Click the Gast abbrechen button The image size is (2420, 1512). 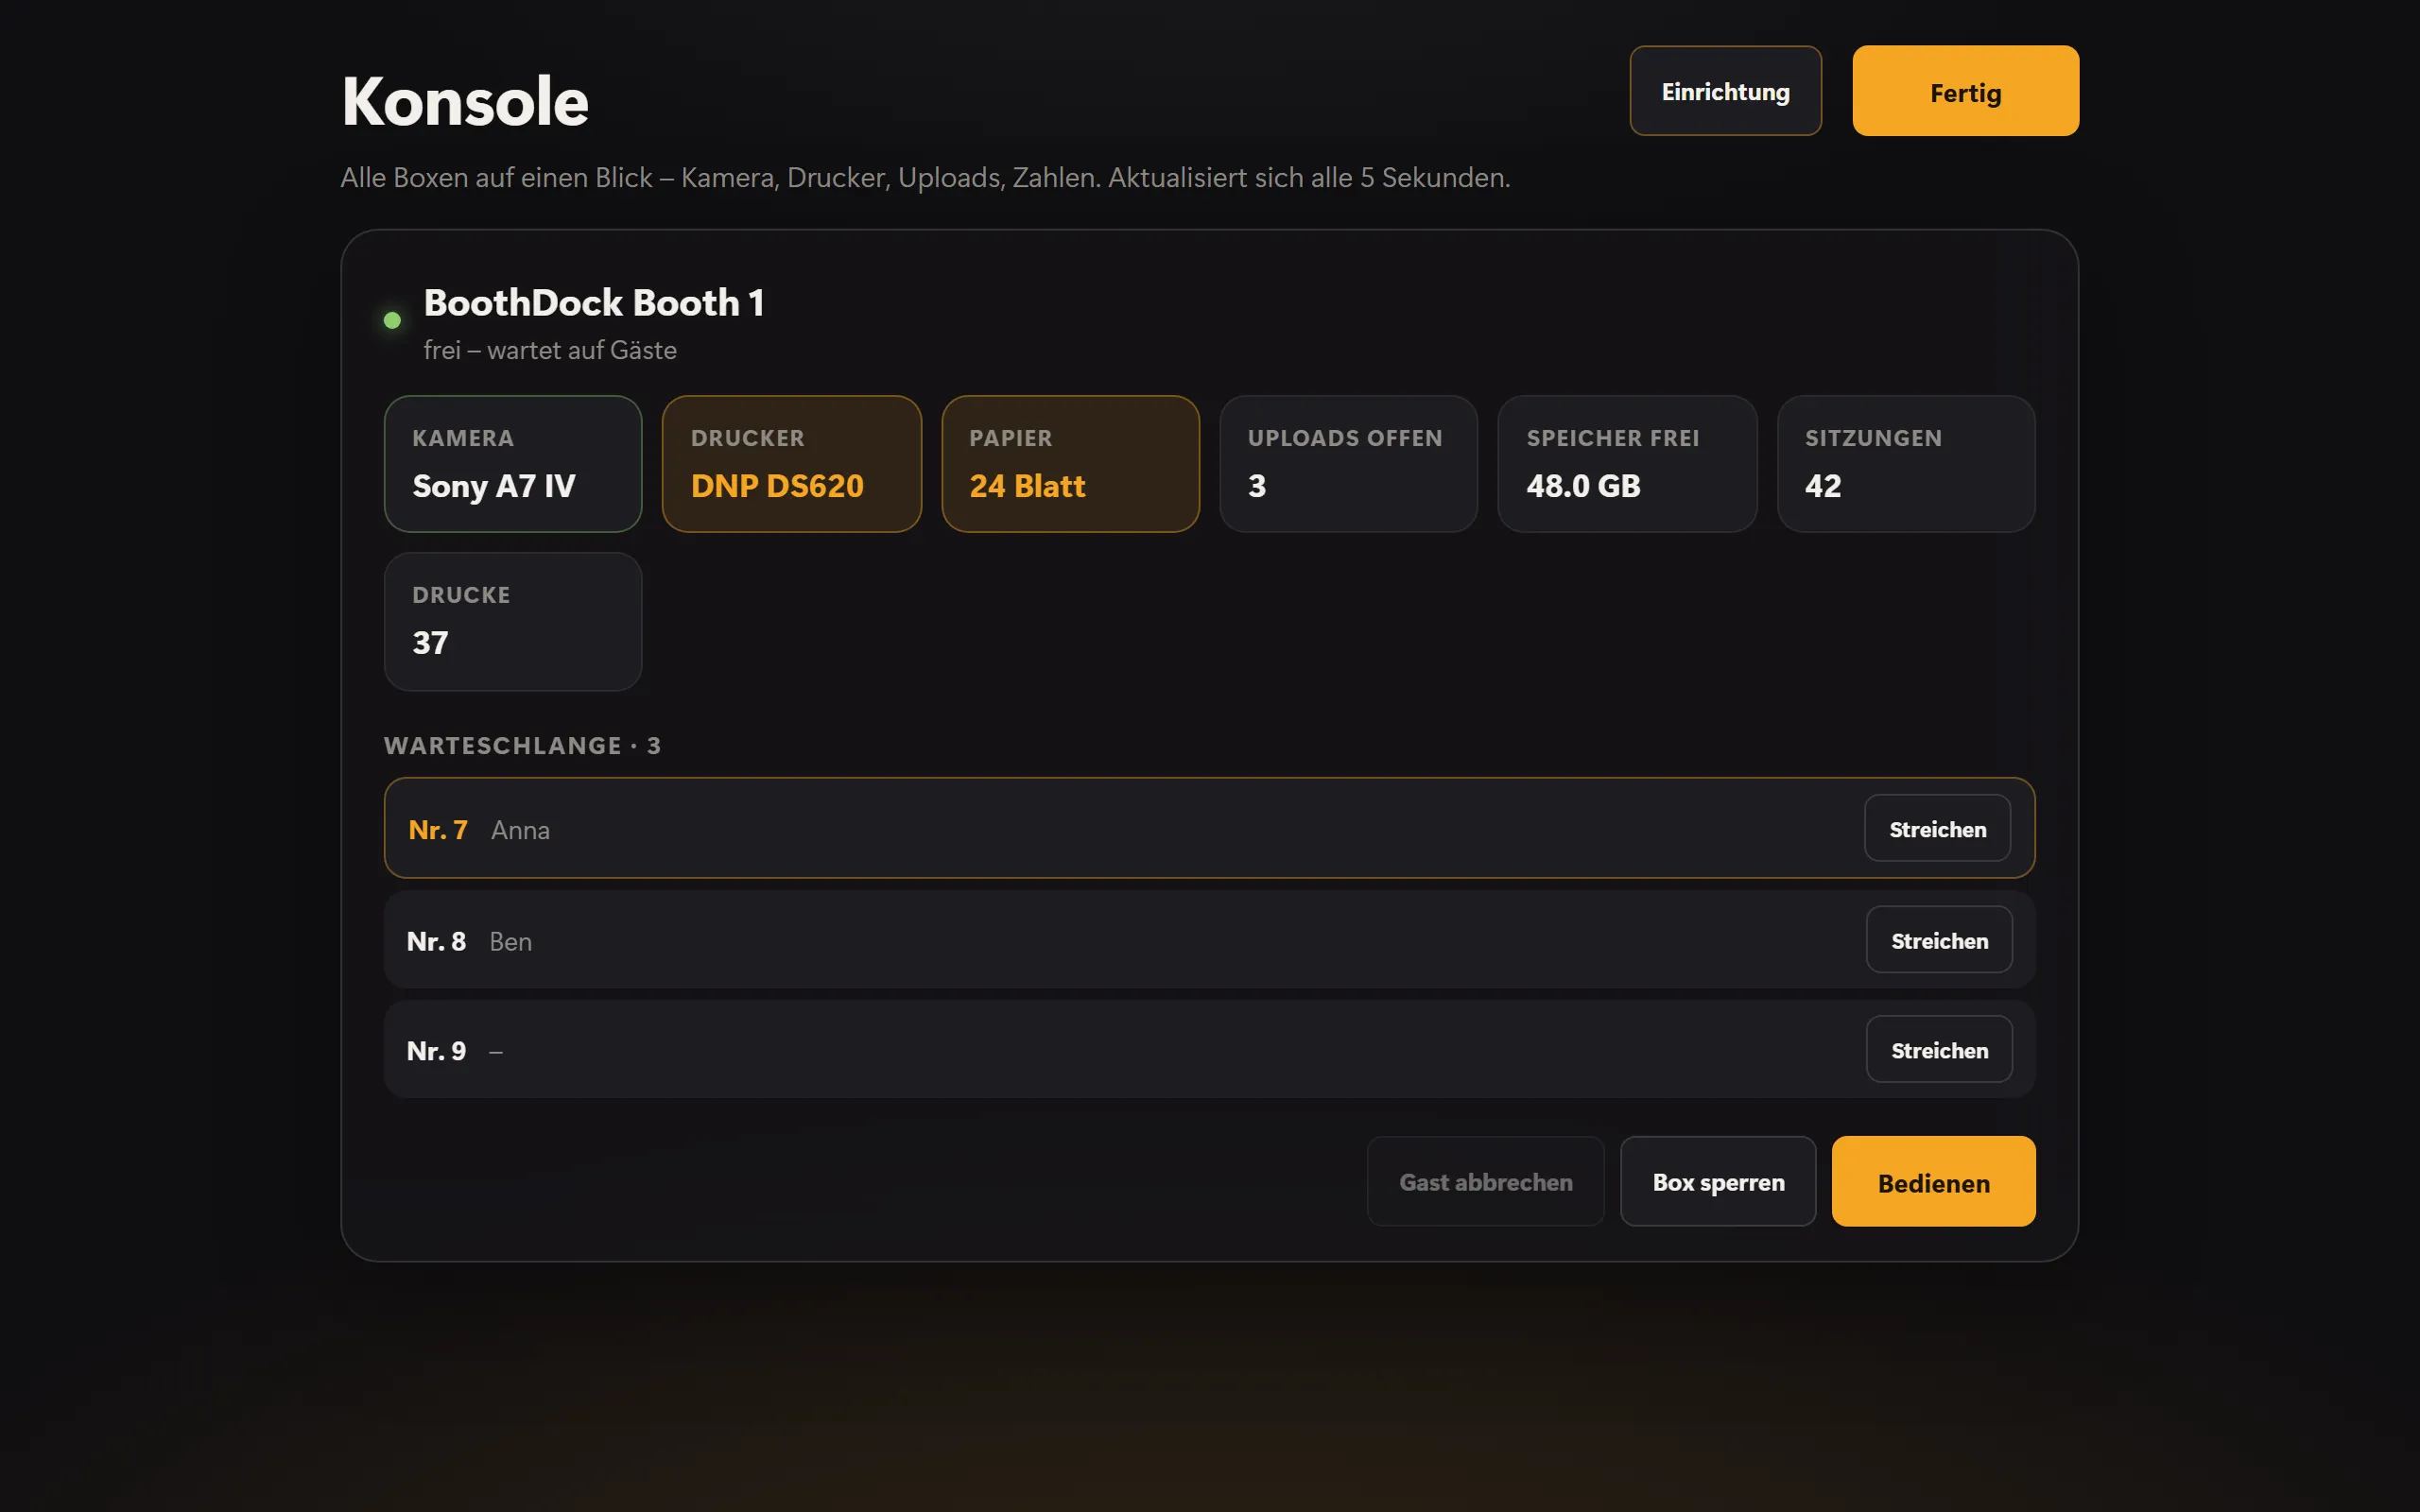1485,1181
